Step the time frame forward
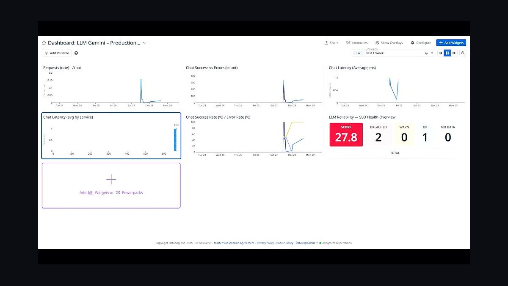The width and height of the screenshot is (508, 286). (454, 53)
